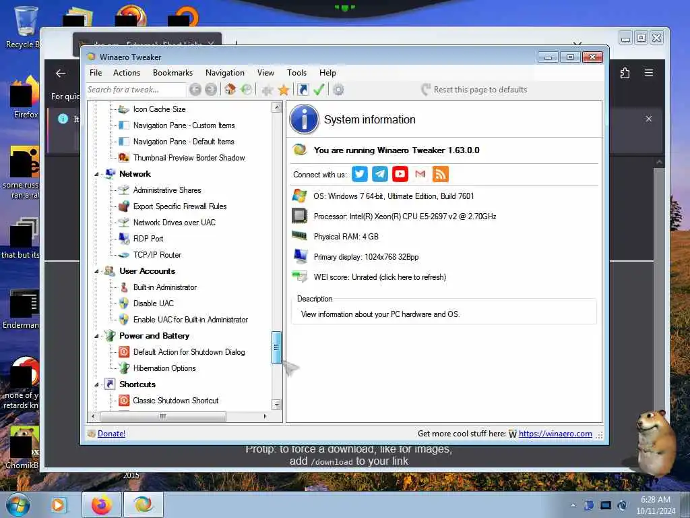
Task: Select Export Specific Firewall Rules
Action: (x=180, y=206)
